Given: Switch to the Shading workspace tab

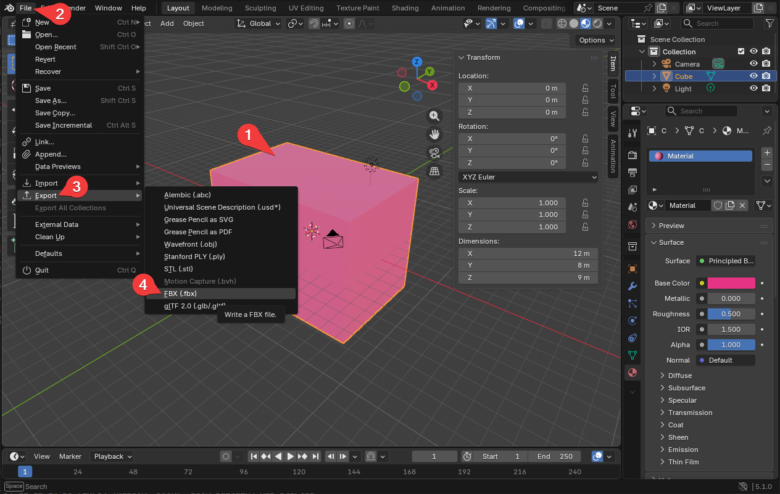Looking at the screenshot, I should pos(405,8).
